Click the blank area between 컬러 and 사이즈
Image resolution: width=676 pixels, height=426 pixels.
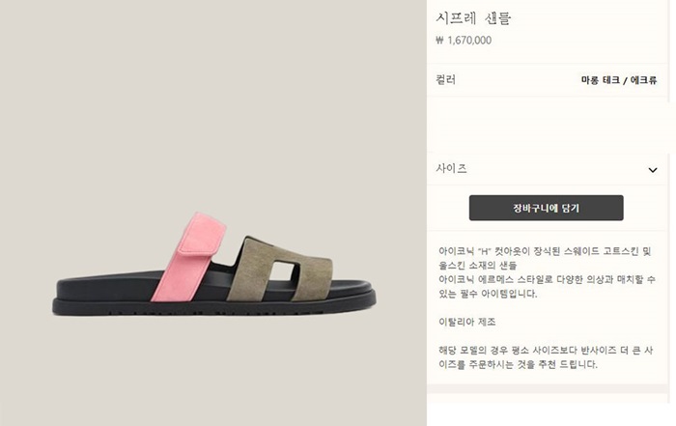click(x=547, y=125)
